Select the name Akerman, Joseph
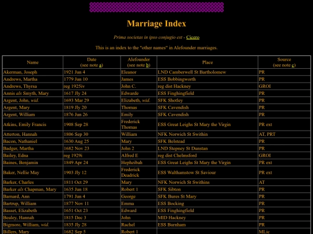313x234 pixels. 20,72
